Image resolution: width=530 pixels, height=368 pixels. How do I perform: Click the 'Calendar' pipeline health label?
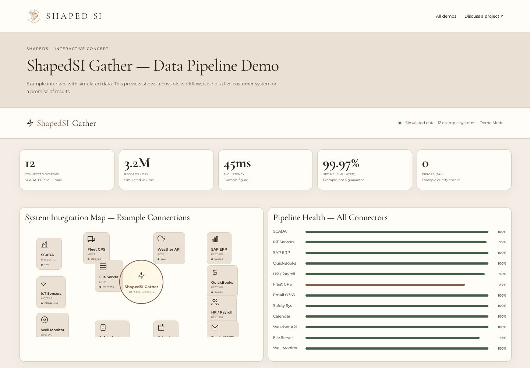(282, 316)
